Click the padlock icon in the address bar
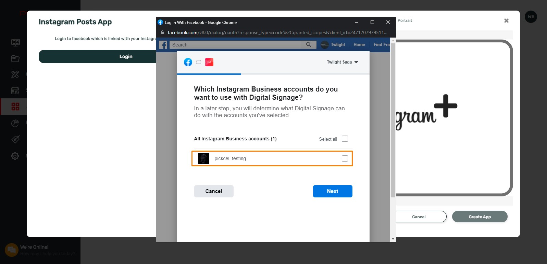This screenshot has width=547, height=264. click(x=162, y=32)
